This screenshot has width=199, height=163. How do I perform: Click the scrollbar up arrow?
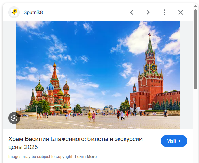click(196, 6)
